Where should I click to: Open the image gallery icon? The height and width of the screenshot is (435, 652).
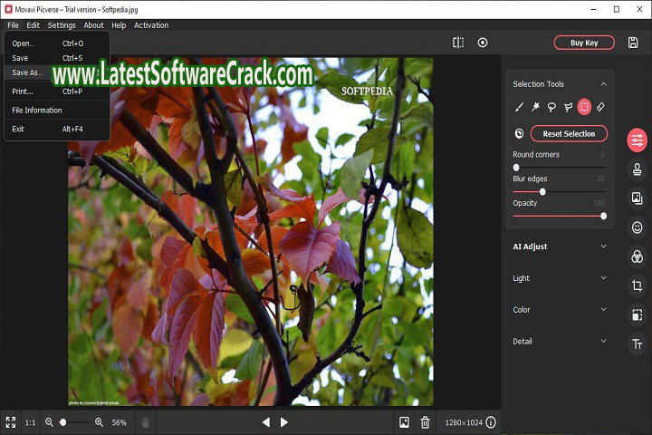[x=404, y=422]
